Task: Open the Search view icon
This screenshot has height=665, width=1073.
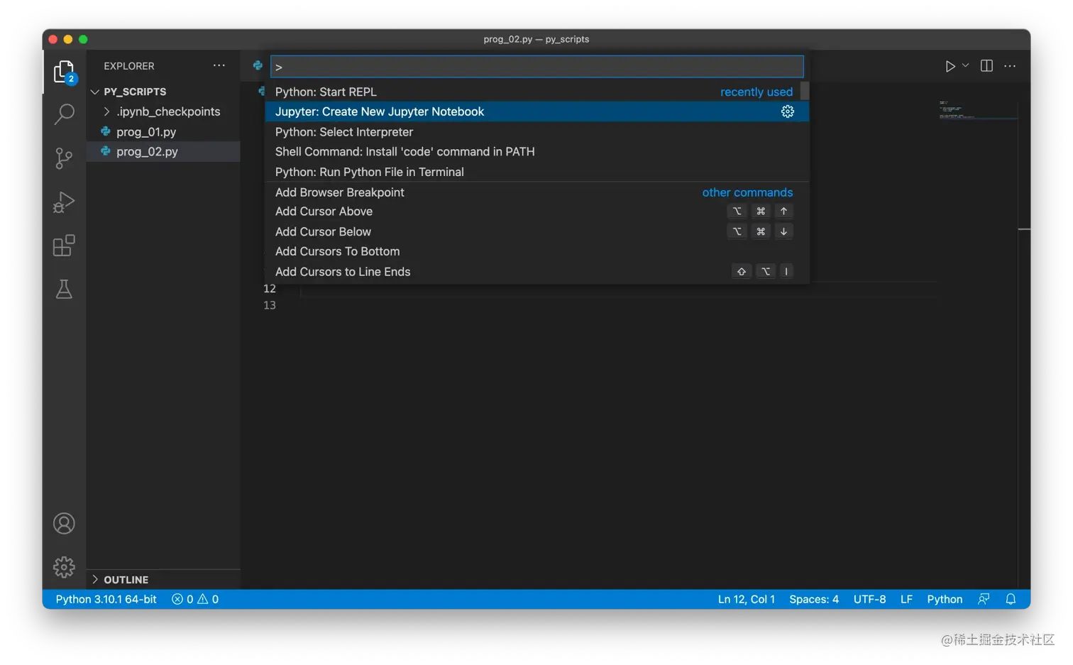Action: point(64,114)
